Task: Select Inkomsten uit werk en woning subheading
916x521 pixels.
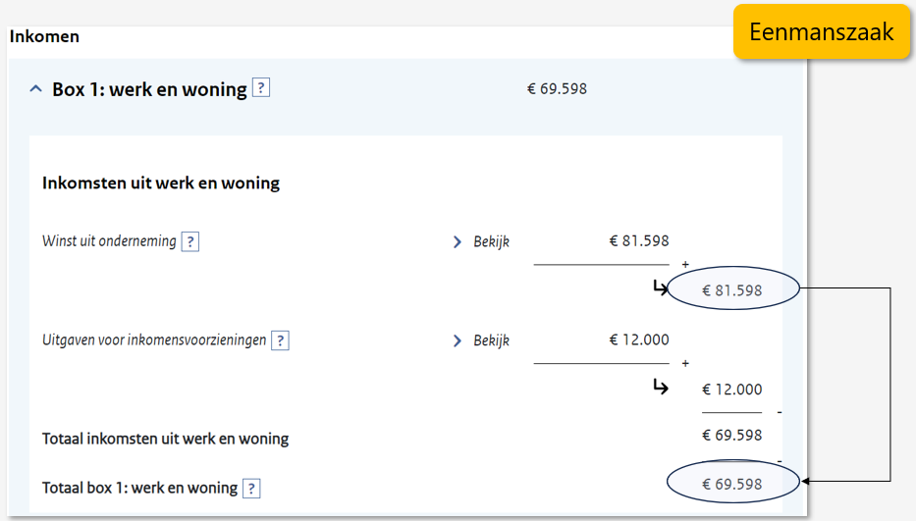Action: 161,182
